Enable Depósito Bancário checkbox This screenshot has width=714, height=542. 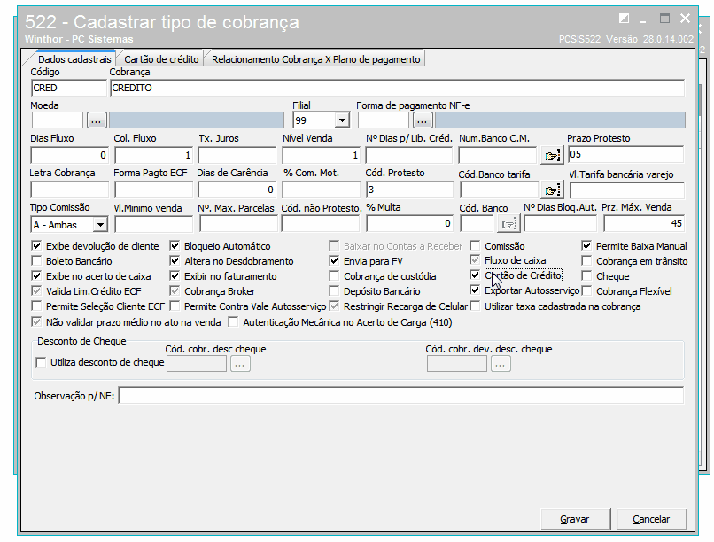334,291
